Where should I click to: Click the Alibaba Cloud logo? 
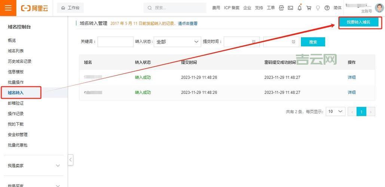pos(34,8)
